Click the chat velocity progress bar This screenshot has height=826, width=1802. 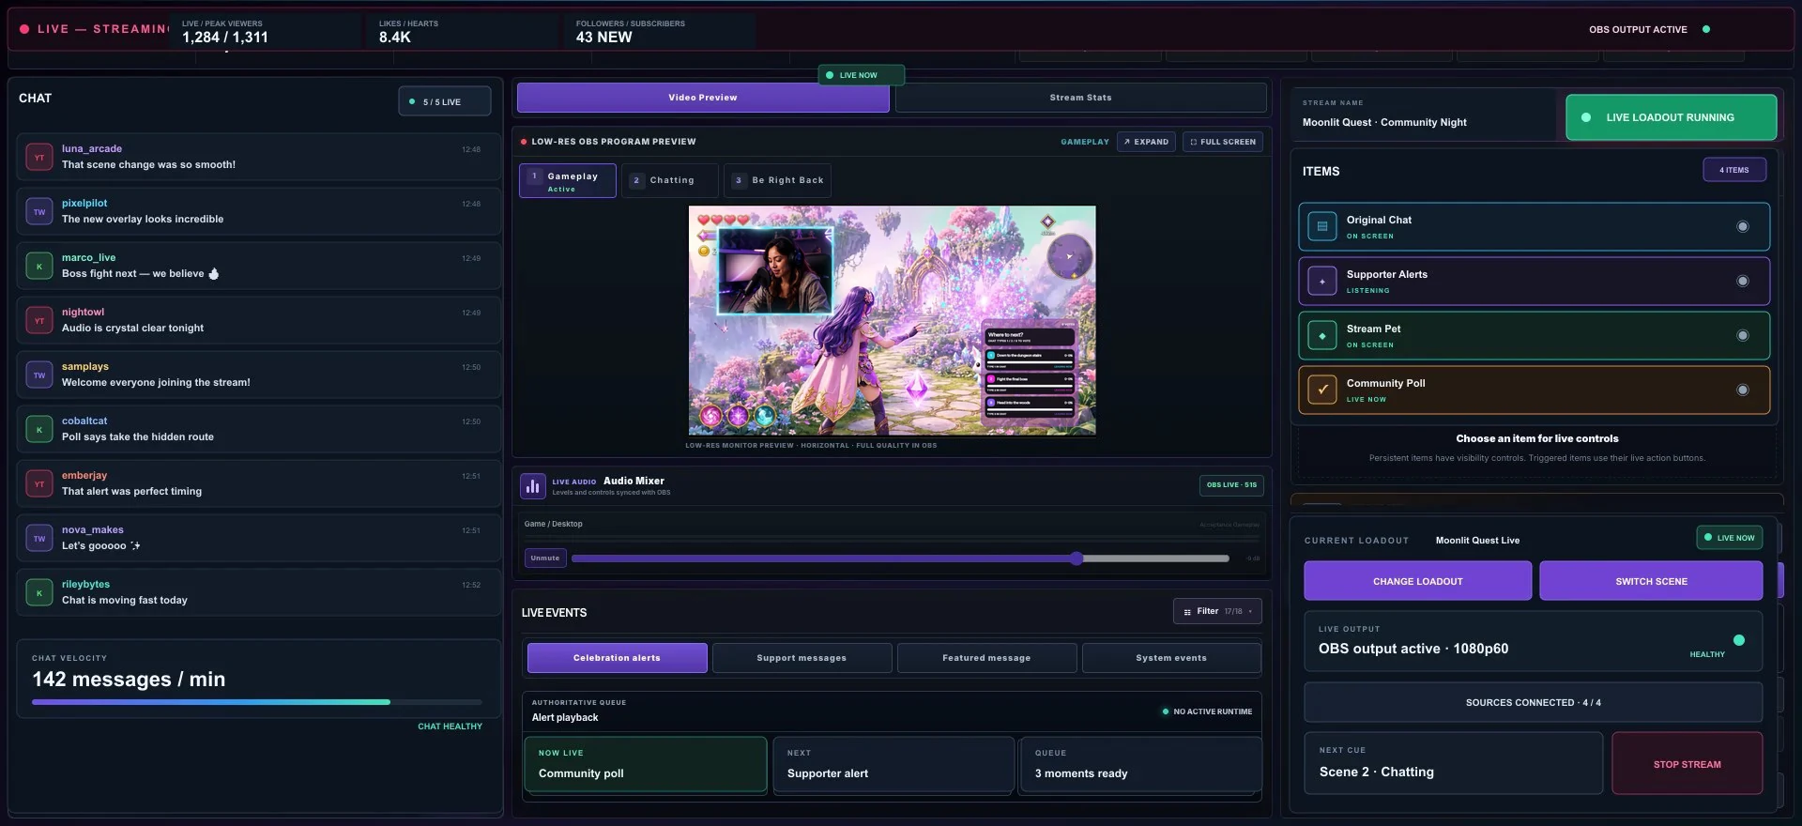[257, 702]
